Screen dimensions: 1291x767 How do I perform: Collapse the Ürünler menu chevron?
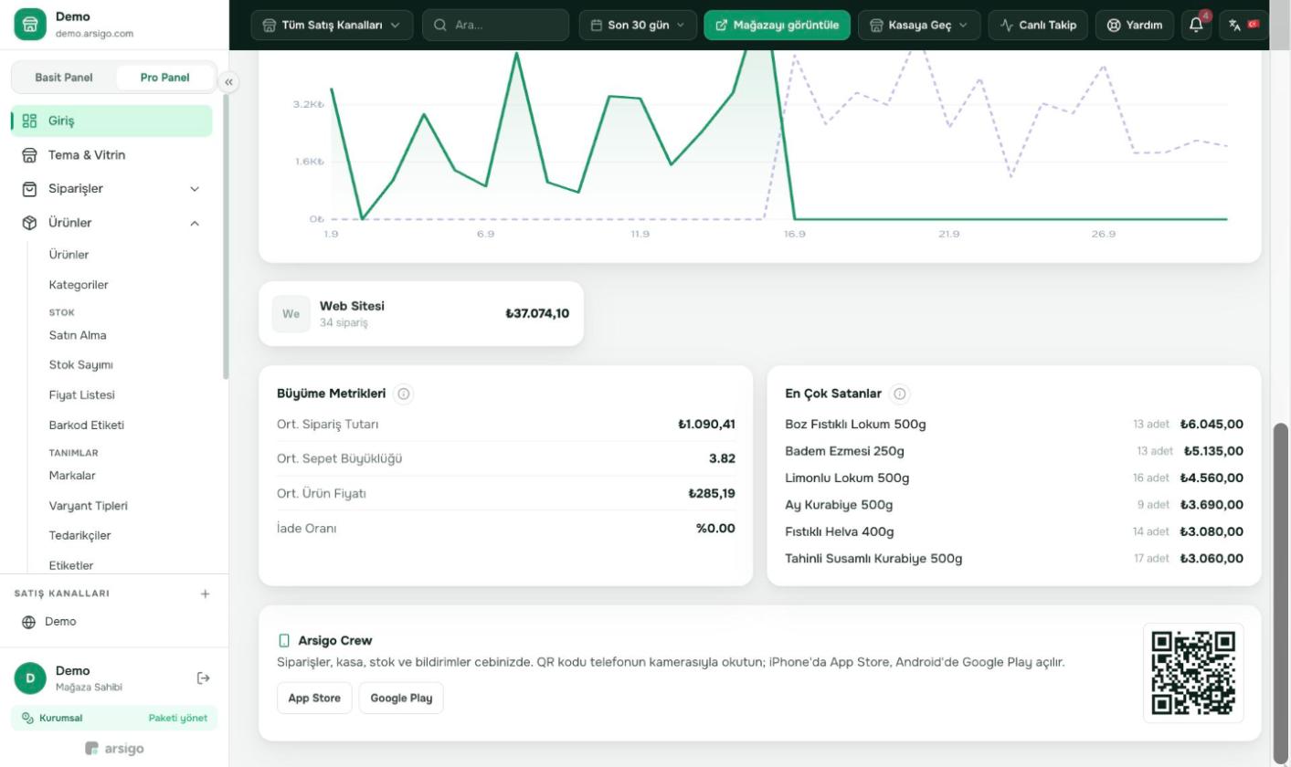194,223
